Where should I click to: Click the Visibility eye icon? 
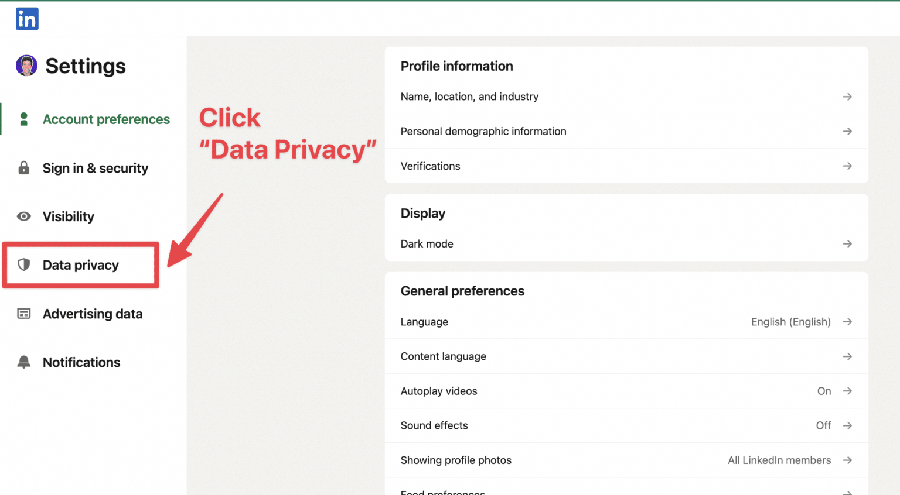pyautogui.click(x=24, y=216)
